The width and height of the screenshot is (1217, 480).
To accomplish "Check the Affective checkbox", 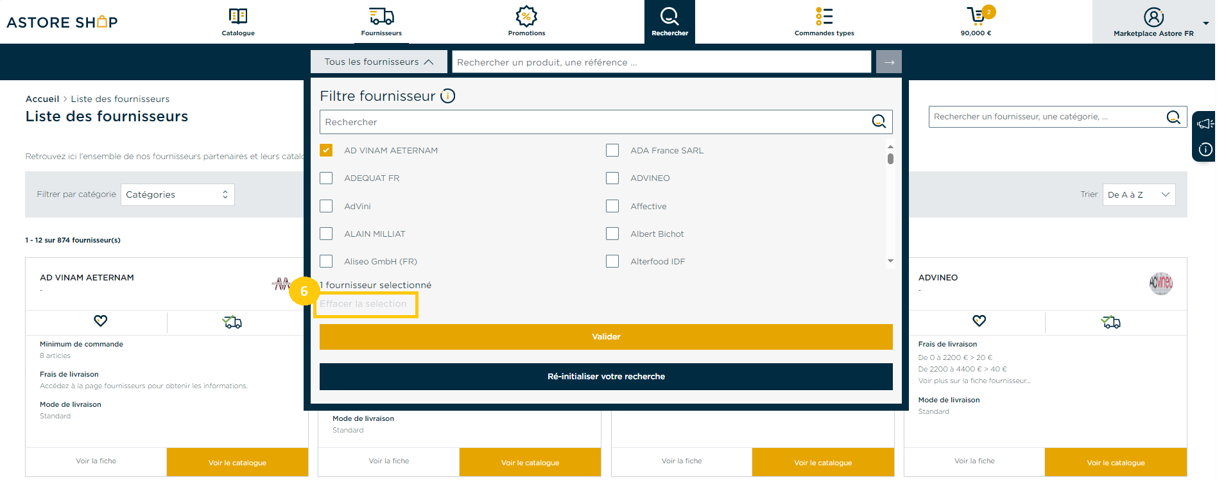I will [x=612, y=206].
